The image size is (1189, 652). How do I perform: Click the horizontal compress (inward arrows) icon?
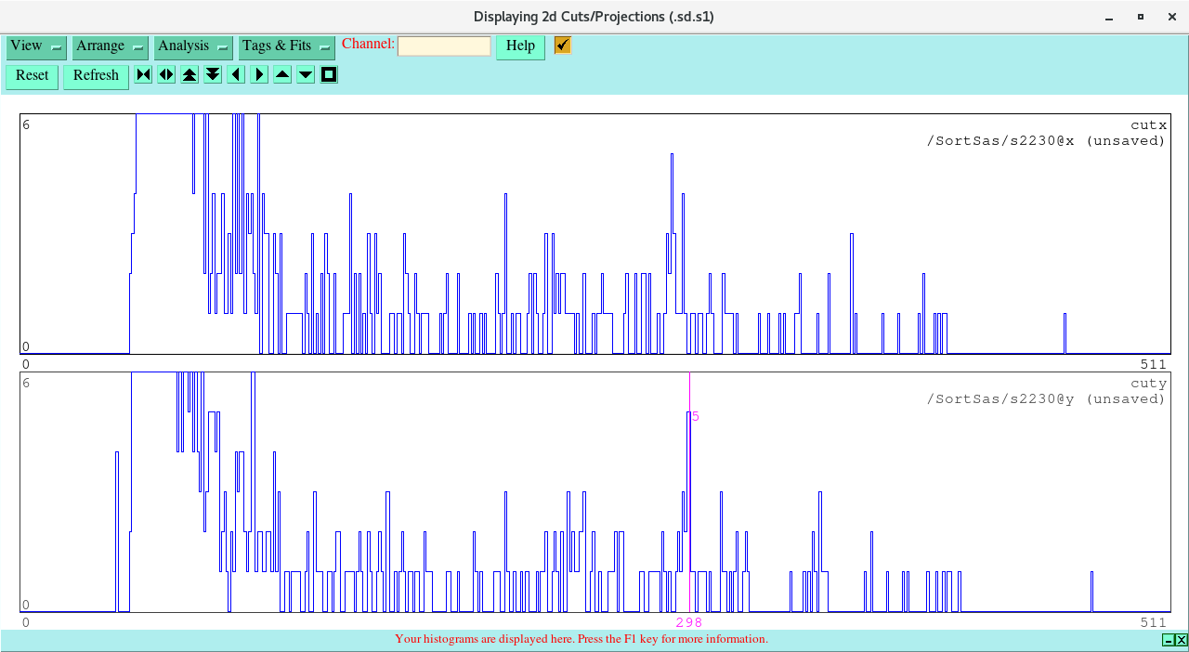pyautogui.click(x=143, y=75)
